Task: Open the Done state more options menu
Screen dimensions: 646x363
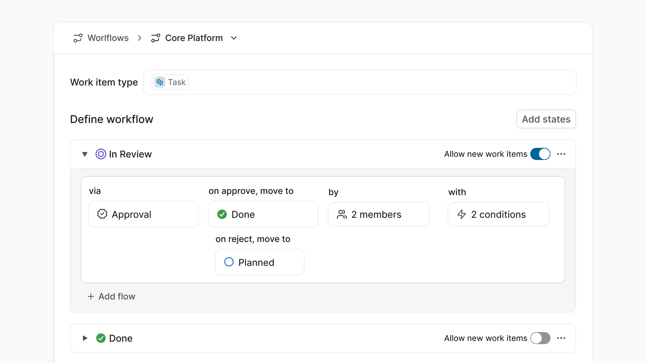Action: 561,338
